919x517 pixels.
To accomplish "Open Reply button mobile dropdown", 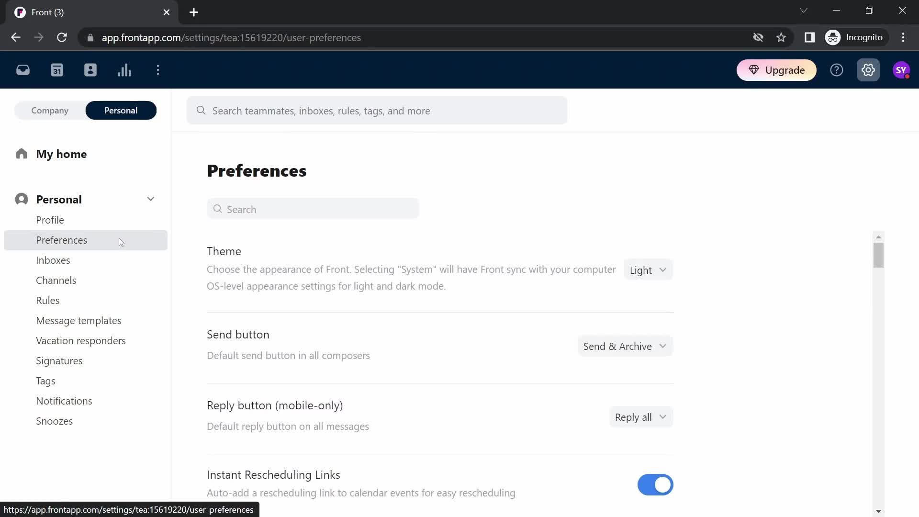I will click(640, 416).
